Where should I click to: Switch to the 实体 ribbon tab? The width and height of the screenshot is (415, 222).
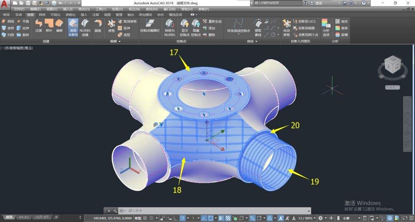pos(18,15)
